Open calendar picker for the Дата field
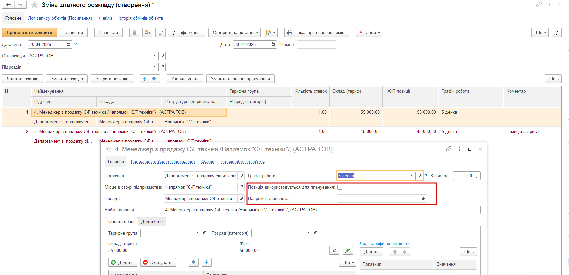Viewport: 569px width, 275px height. [x=273, y=44]
